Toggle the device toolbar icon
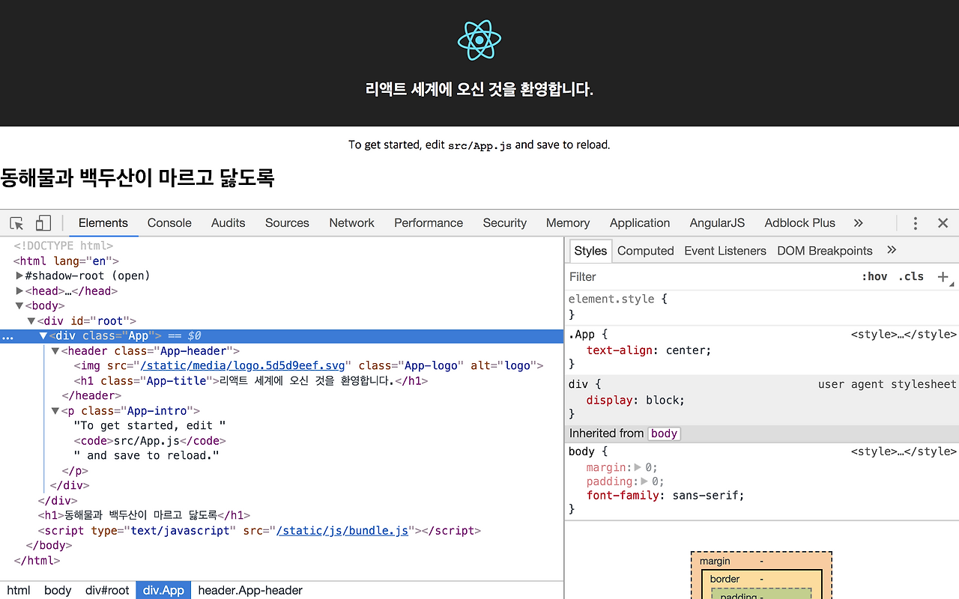The image size is (959, 599). [x=43, y=223]
